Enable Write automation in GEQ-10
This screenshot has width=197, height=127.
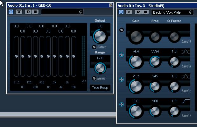35,12
